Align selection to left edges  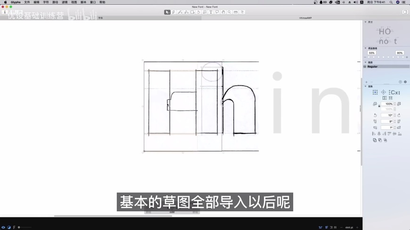click(x=374, y=134)
